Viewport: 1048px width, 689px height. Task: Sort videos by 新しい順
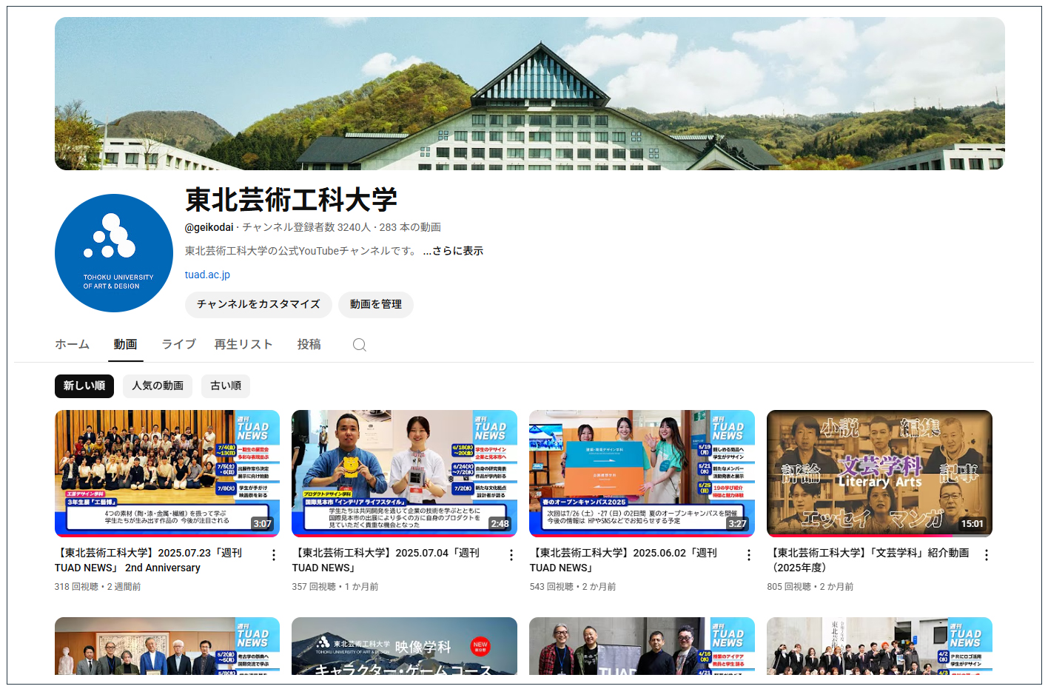click(84, 386)
